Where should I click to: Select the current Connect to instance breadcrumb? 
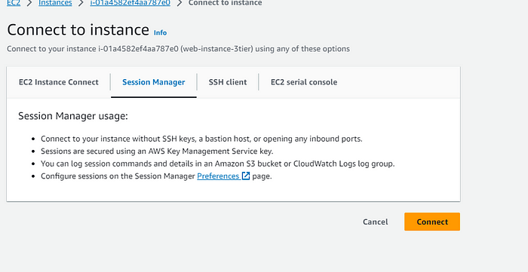point(225,3)
